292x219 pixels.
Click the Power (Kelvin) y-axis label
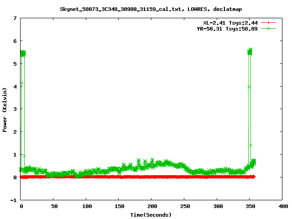pyautogui.click(x=5, y=110)
